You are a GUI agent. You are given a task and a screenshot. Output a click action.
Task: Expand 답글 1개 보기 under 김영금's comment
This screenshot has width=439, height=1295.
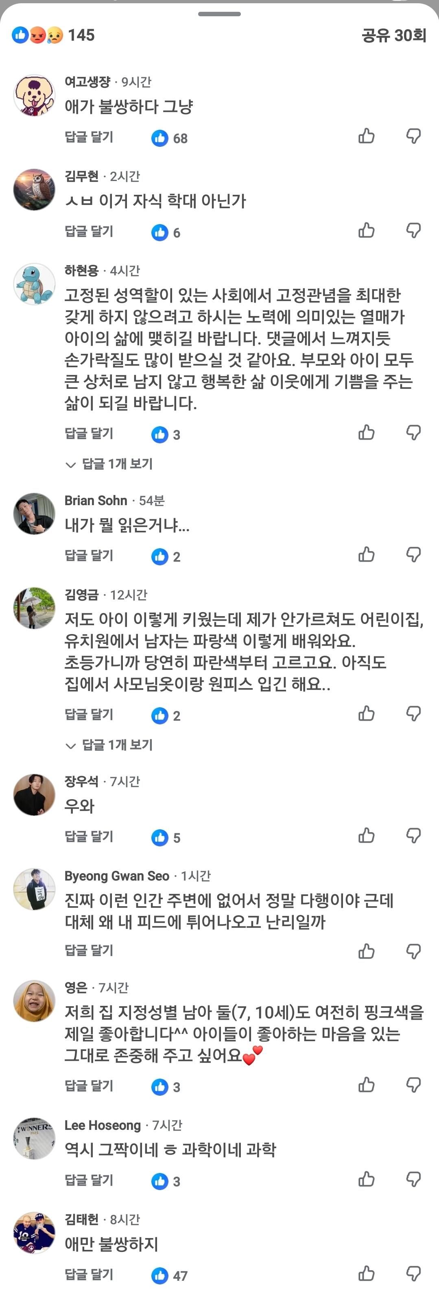109,745
